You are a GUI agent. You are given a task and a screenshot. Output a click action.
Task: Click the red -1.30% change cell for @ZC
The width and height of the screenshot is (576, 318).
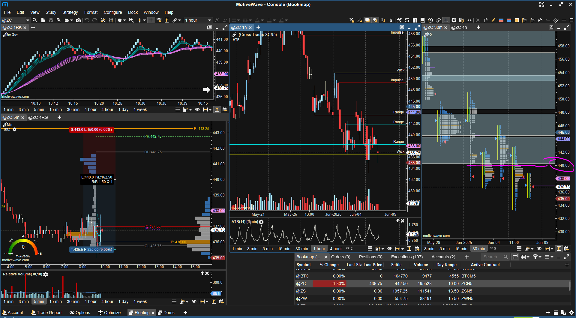pos(329,283)
